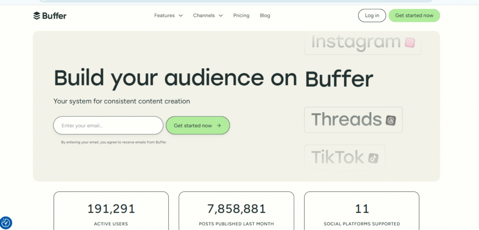Click the ACTIVE USERS label

(x=111, y=224)
